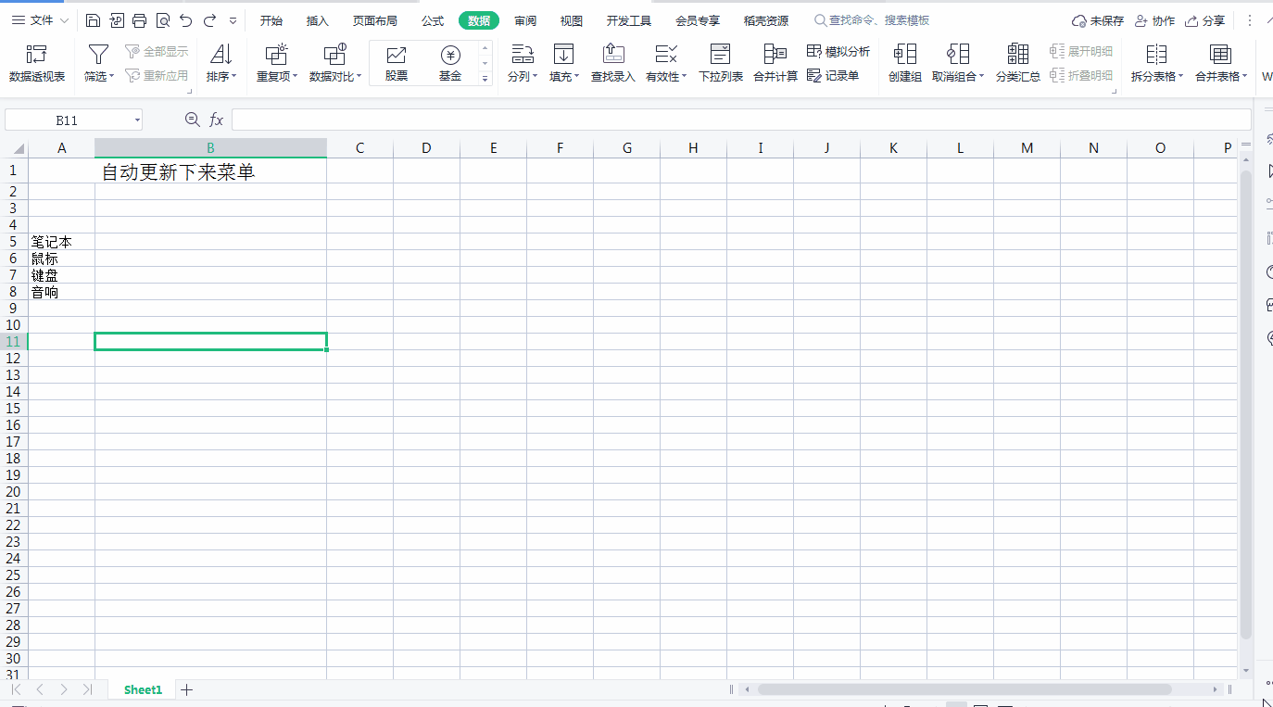Open the 分类汇总 subtotal tool
This screenshot has width=1273, height=707.
pyautogui.click(x=1018, y=64)
